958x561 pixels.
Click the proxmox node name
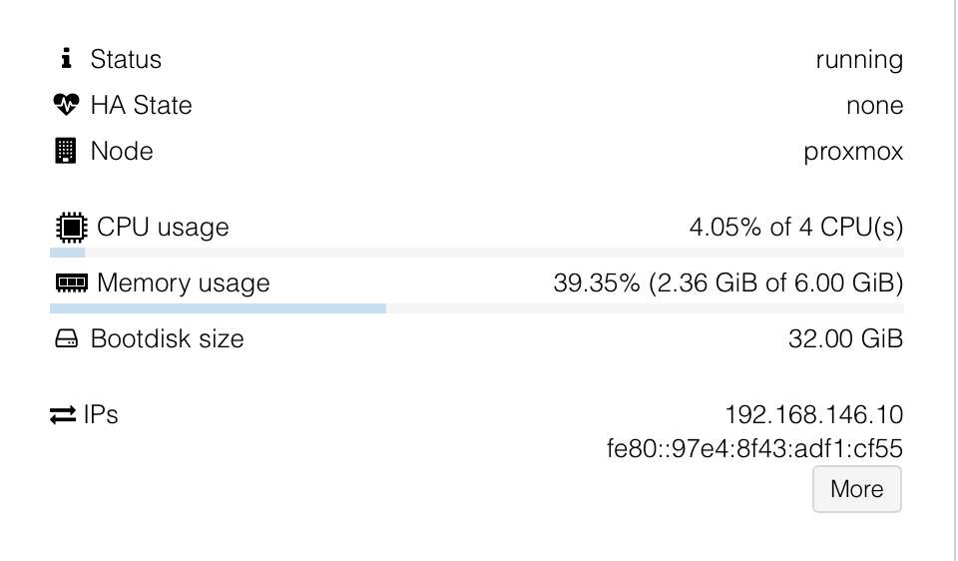tap(853, 152)
